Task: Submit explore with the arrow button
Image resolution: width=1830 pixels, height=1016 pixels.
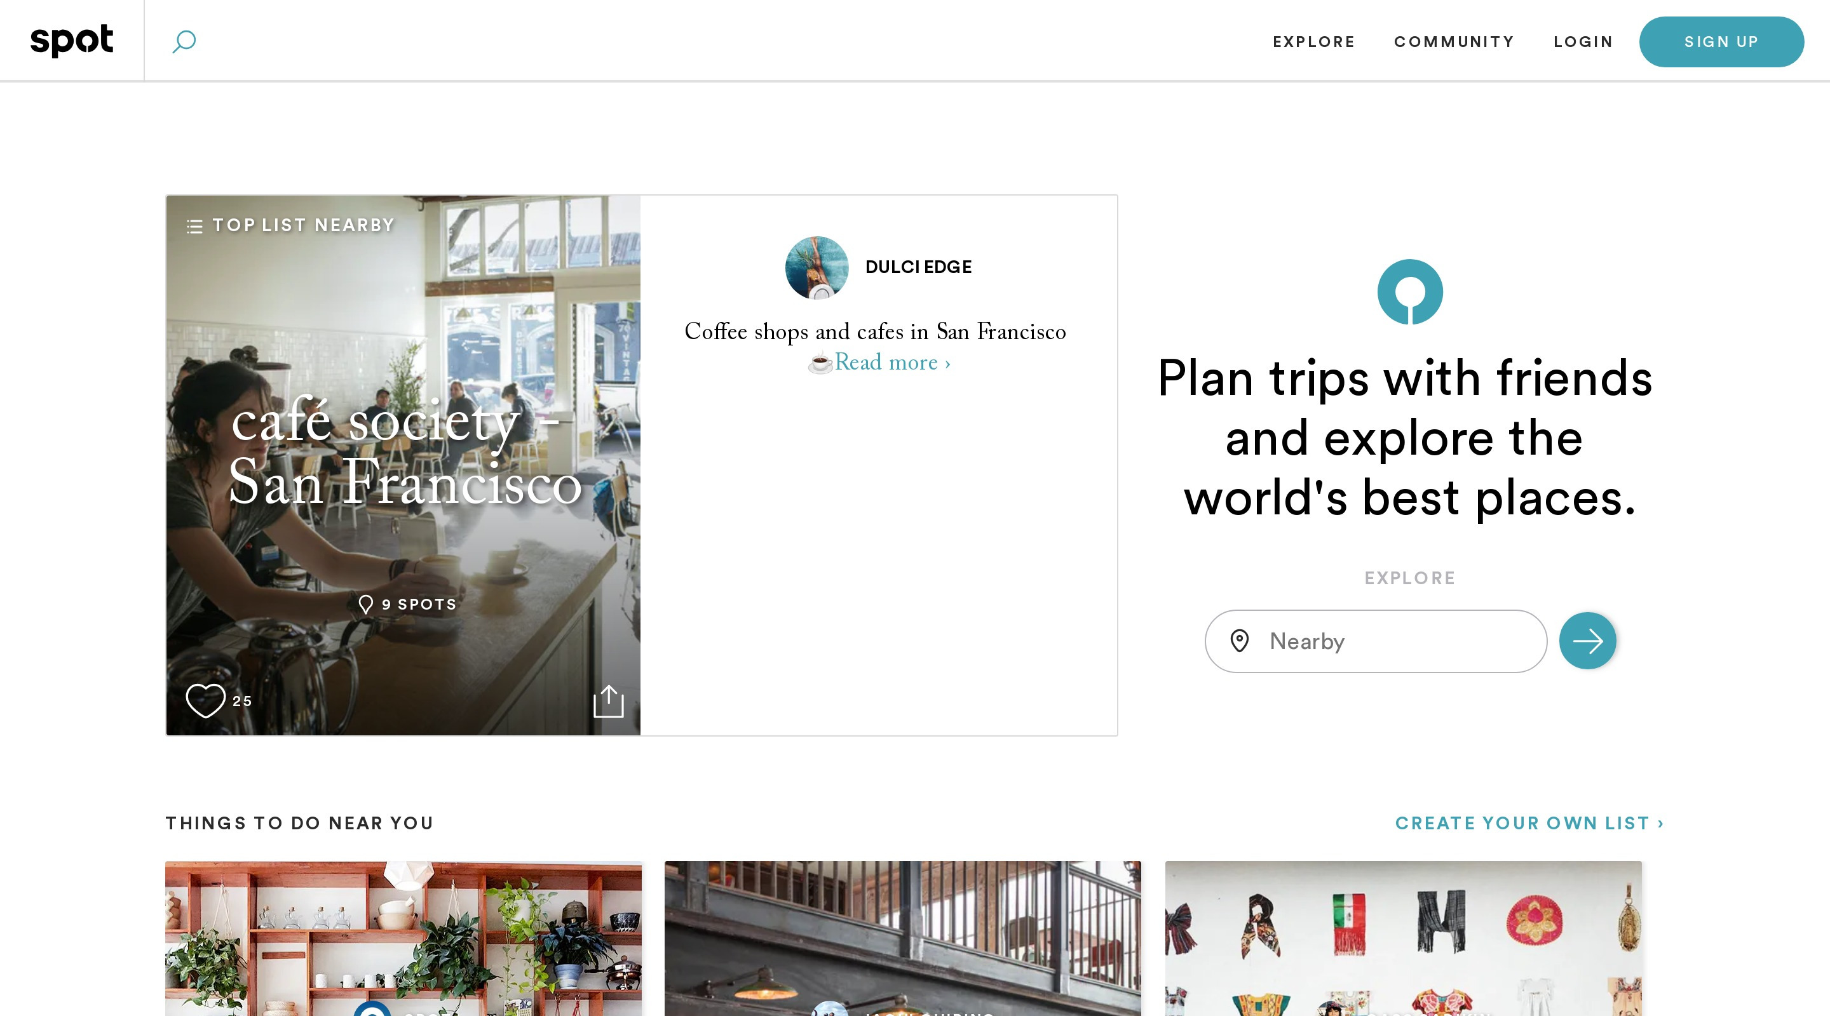Action: click(1587, 641)
